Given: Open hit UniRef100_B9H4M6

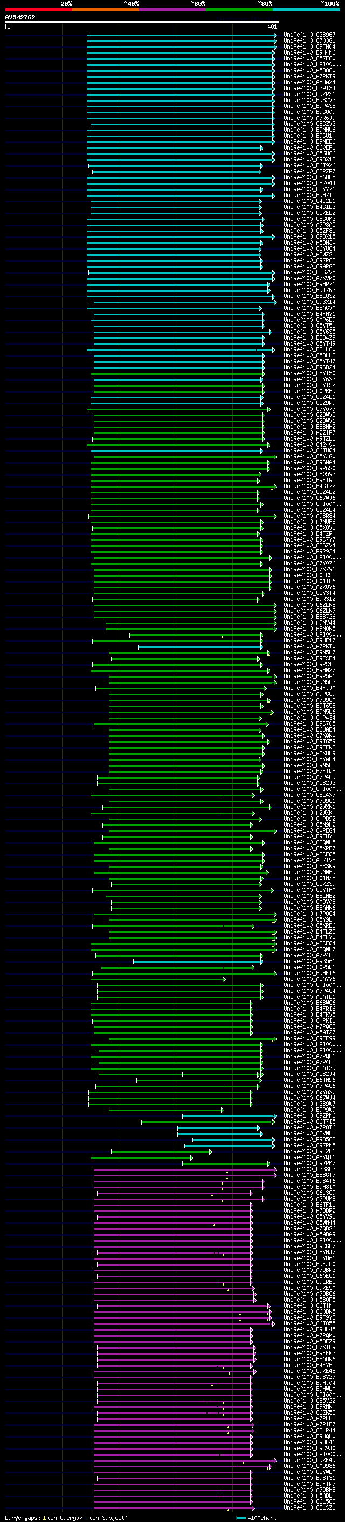Looking at the screenshot, I should point(309,52).
